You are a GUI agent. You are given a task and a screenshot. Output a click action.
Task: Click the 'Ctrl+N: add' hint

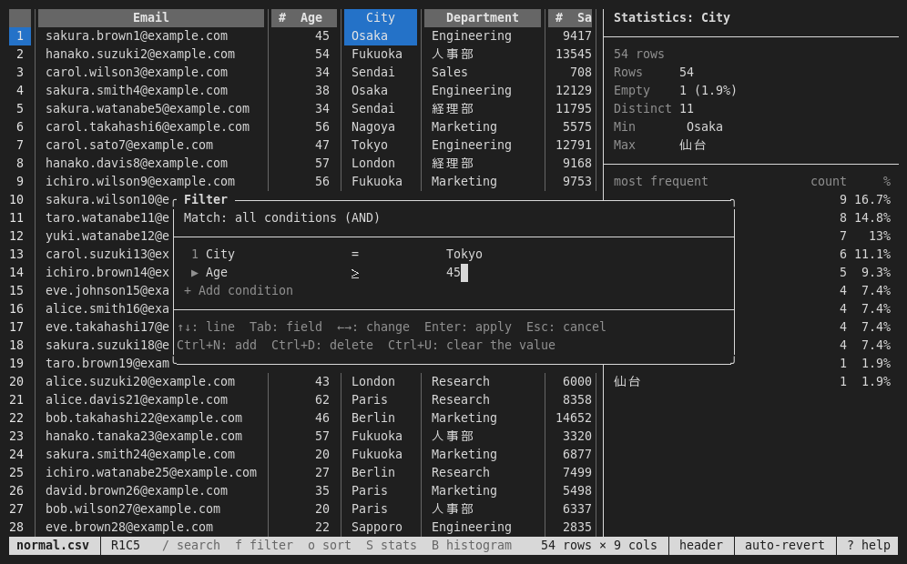(x=217, y=345)
